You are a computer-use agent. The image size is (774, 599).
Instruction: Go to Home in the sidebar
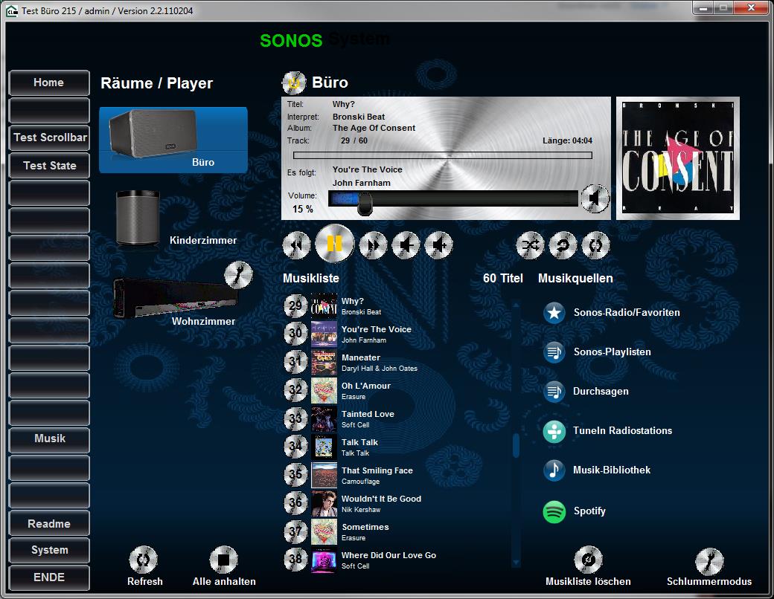(x=49, y=83)
